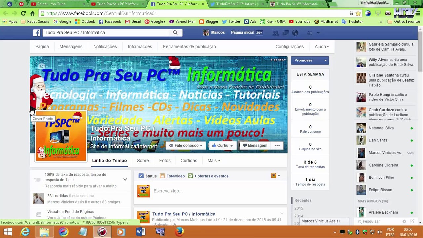423x238 pixels.
Task: Jump to 2015 in the timeline
Action: [x=299, y=208]
